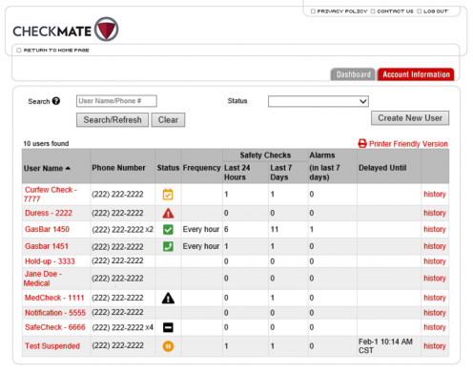Open user Duress - 2222
Viewport: 473px width, 374px height.
(49, 213)
